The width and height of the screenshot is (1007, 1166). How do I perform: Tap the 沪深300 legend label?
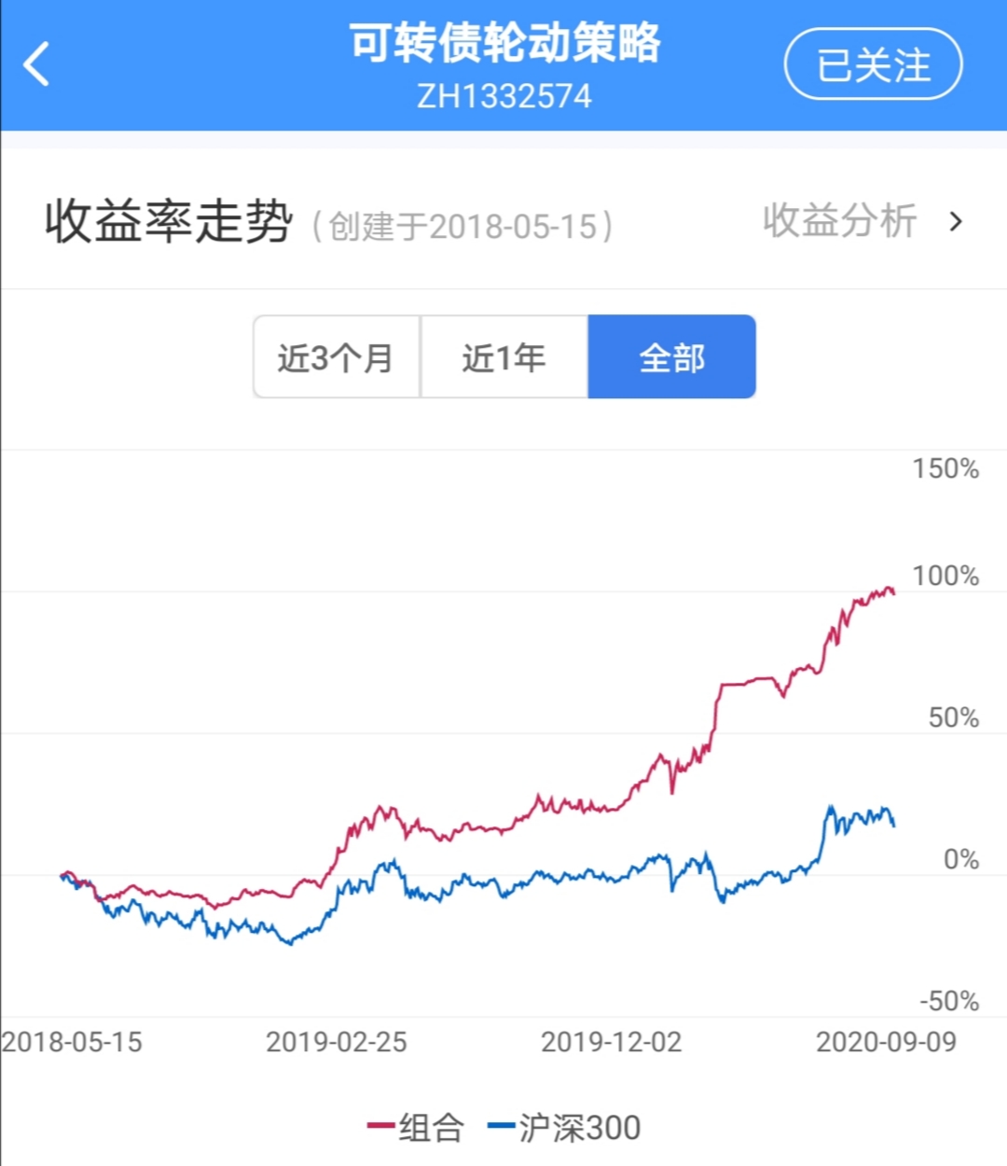click(x=579, y=1128)
